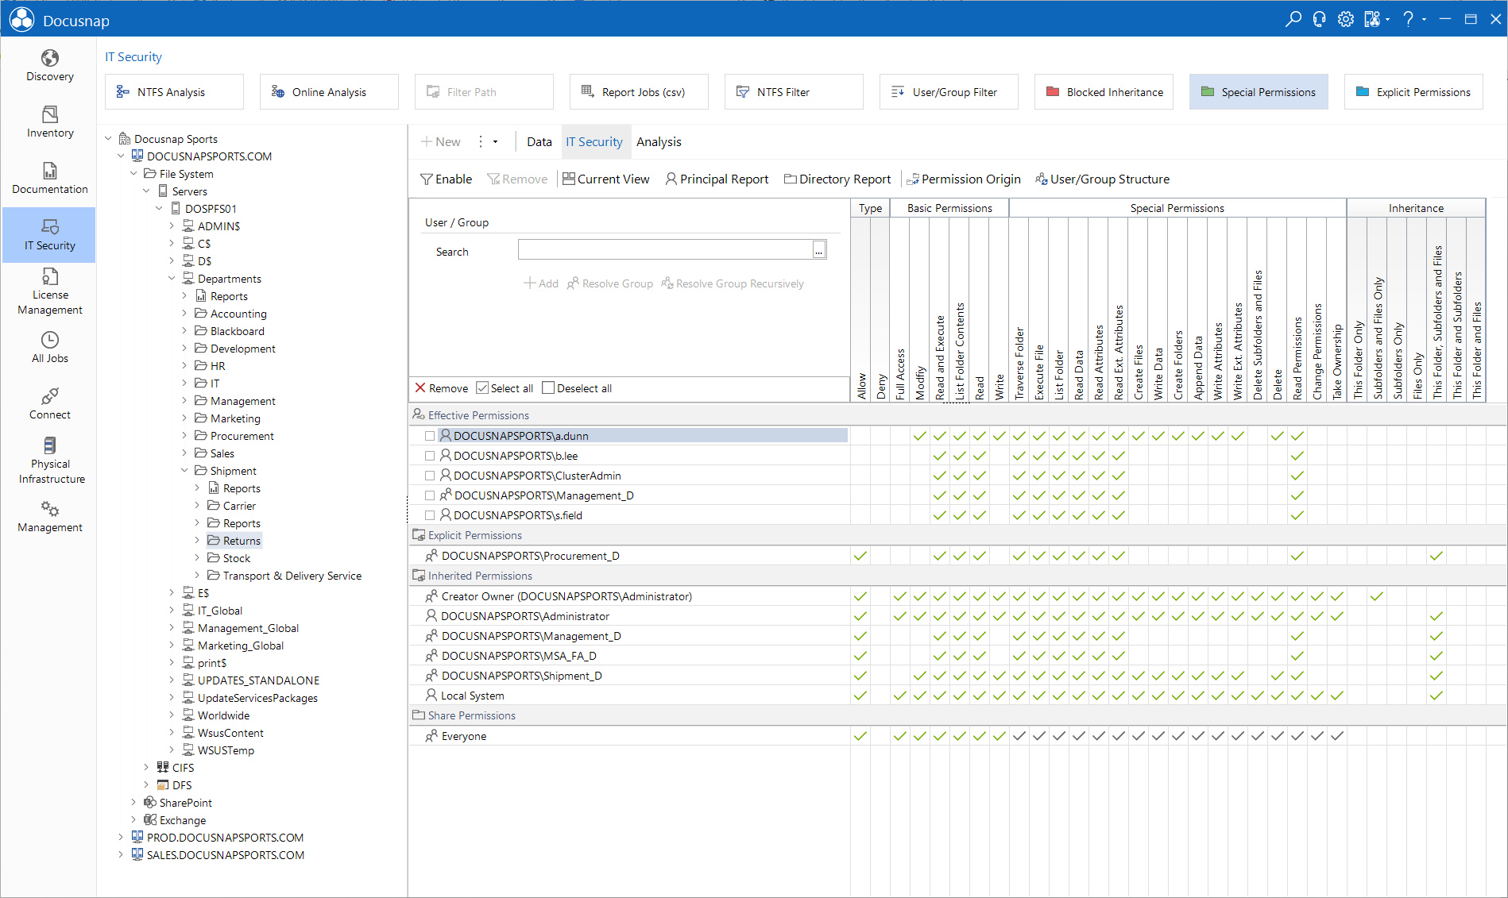Viewport: 1508px width, 898px height.
Task: Check the ClusterAdmin row checkbox
Action: 430,476
